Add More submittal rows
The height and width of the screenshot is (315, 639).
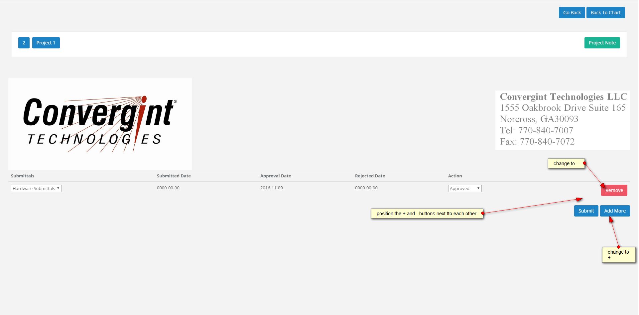tap(615, 211)
